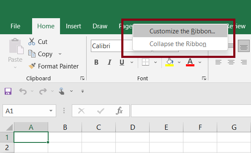Select column E header
The image size is (251, 153).
[x=166, y=127]
